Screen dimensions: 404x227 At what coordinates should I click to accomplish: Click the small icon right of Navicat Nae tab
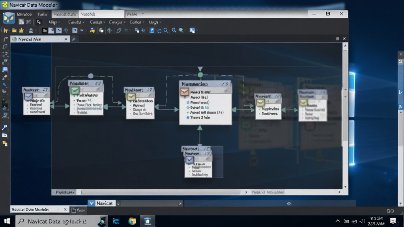coord(74,39)
